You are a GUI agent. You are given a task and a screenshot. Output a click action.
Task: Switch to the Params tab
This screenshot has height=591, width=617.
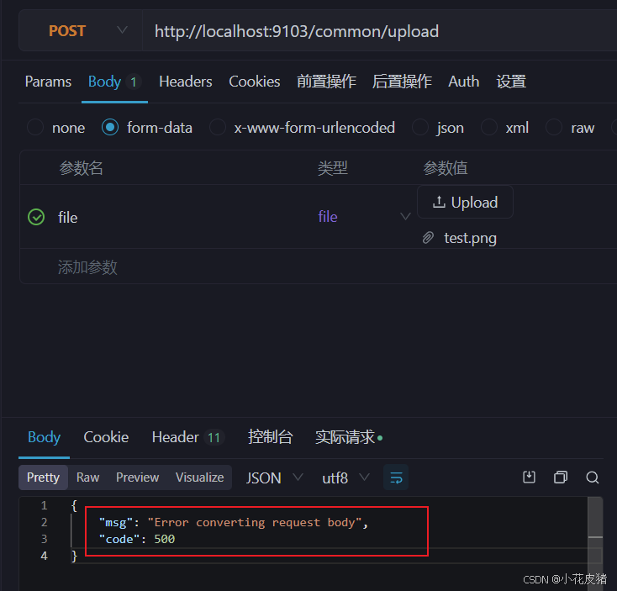(48, 82)
